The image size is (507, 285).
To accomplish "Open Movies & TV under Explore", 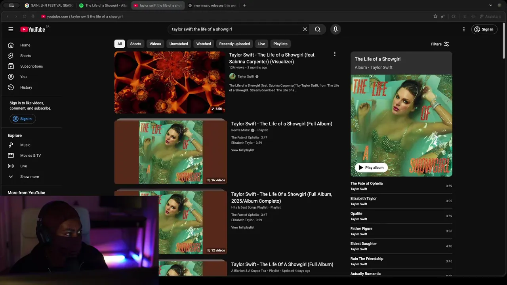I will [x=31, y=156].
